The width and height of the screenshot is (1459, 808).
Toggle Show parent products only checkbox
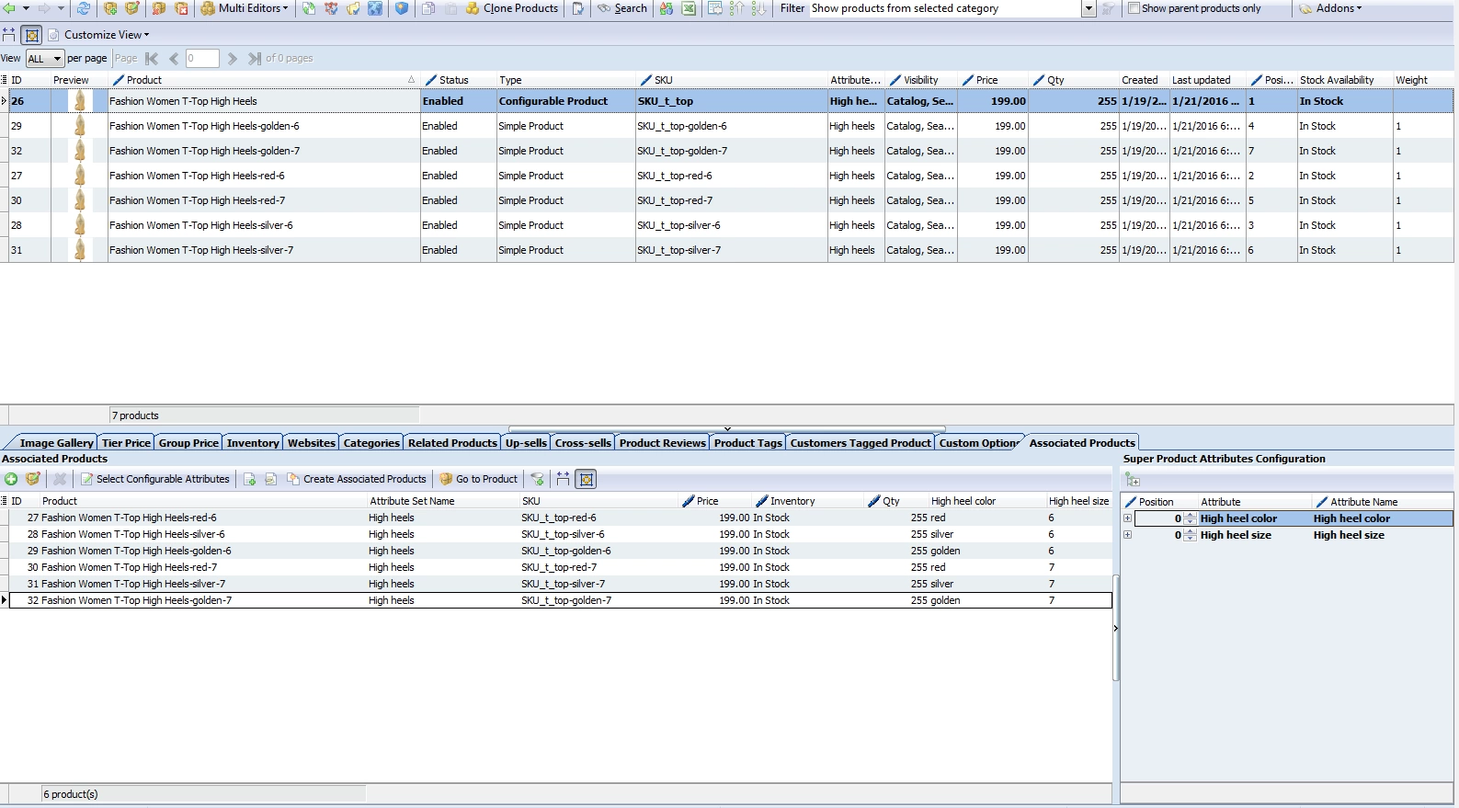[x=1134, y=8]
